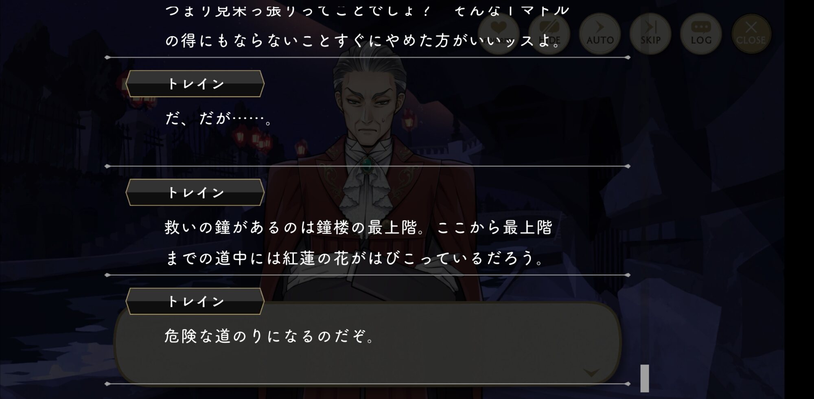Skip the story with SKIP button
The image size is (814, 399).
pos(650,33)
